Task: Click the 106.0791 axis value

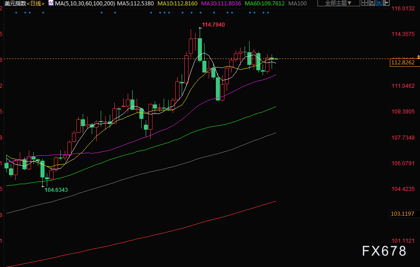Action: point(403,163)
